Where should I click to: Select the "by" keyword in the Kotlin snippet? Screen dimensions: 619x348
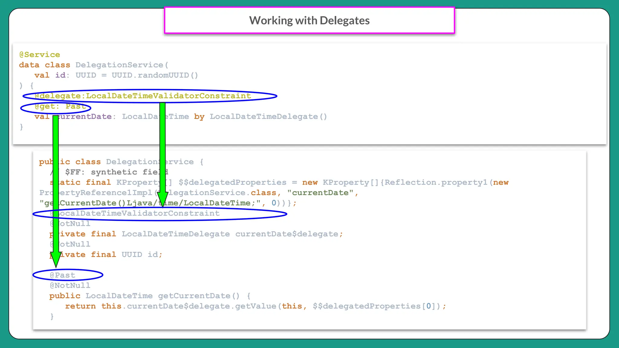[199, 117]
